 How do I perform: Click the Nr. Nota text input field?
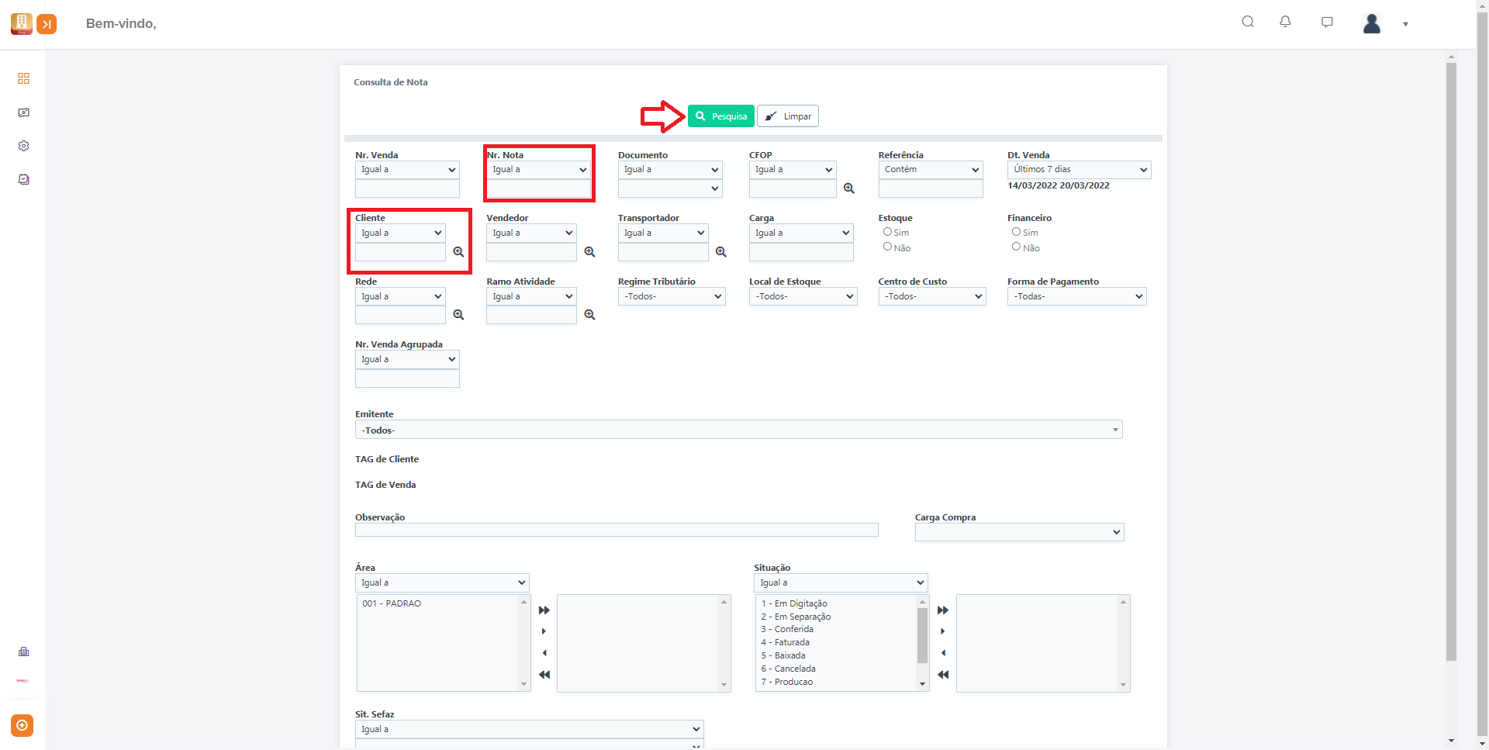click(538, 188)
